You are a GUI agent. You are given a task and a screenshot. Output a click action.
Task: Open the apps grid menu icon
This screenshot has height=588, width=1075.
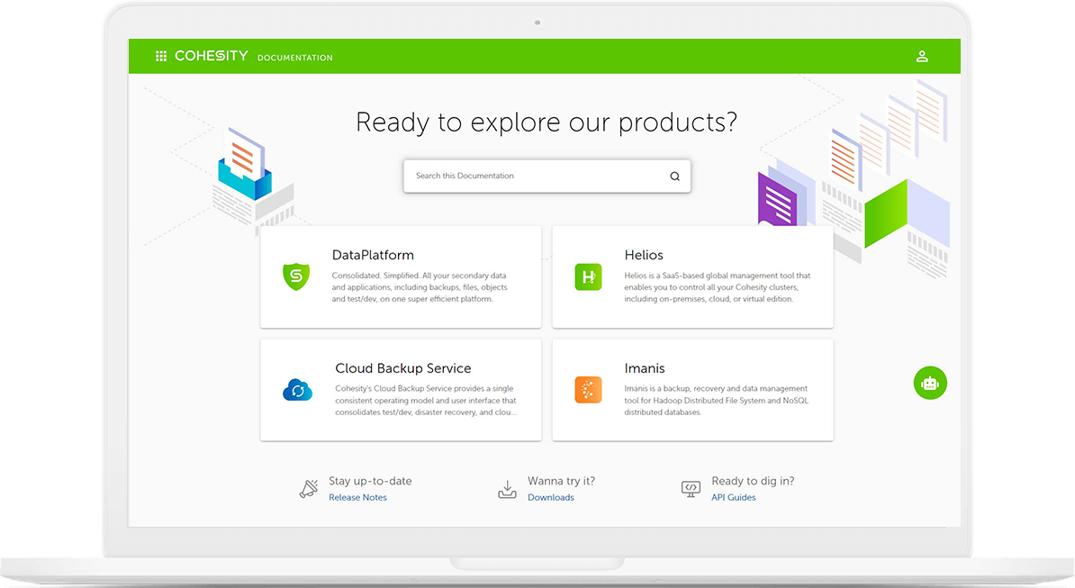pyautogui.click(x=161, y=56)
